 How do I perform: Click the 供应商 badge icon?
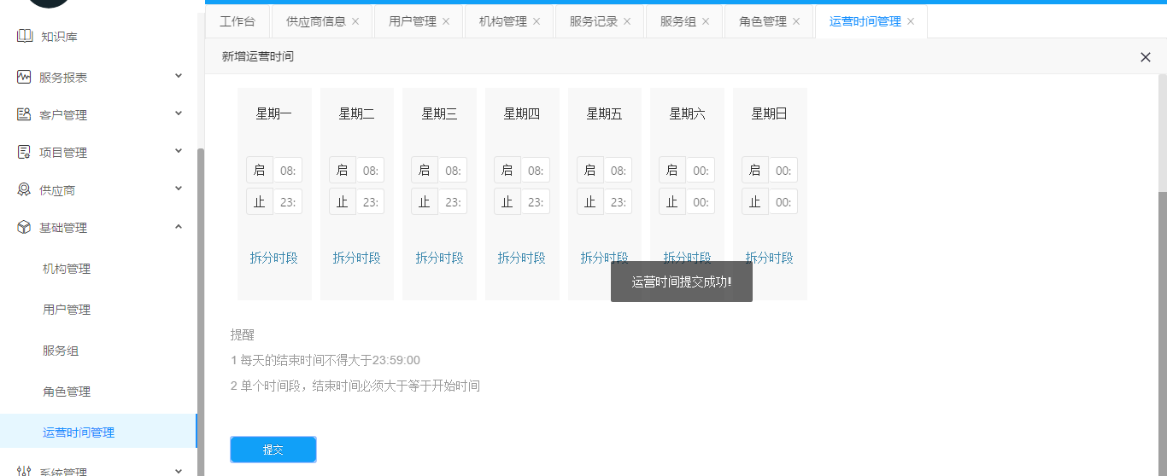(x=24, y=189)
